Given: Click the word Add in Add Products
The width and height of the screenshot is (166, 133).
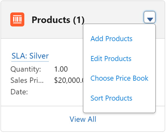Looking at the screenshot, I should coord(97,39).
